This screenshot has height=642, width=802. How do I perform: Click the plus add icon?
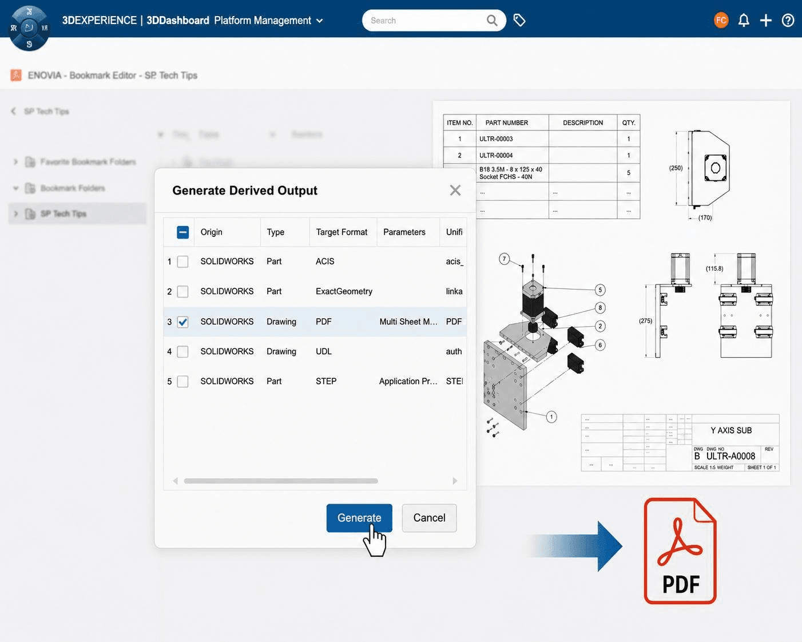(766, 21)
